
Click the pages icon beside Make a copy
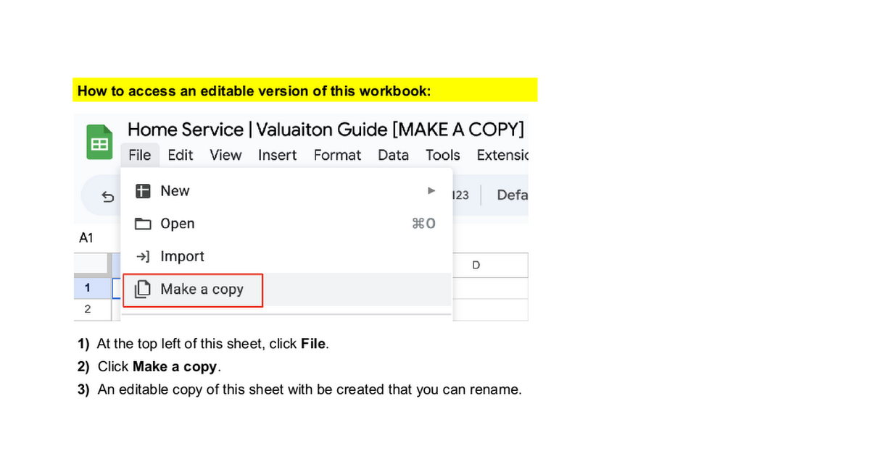point(144,290)
